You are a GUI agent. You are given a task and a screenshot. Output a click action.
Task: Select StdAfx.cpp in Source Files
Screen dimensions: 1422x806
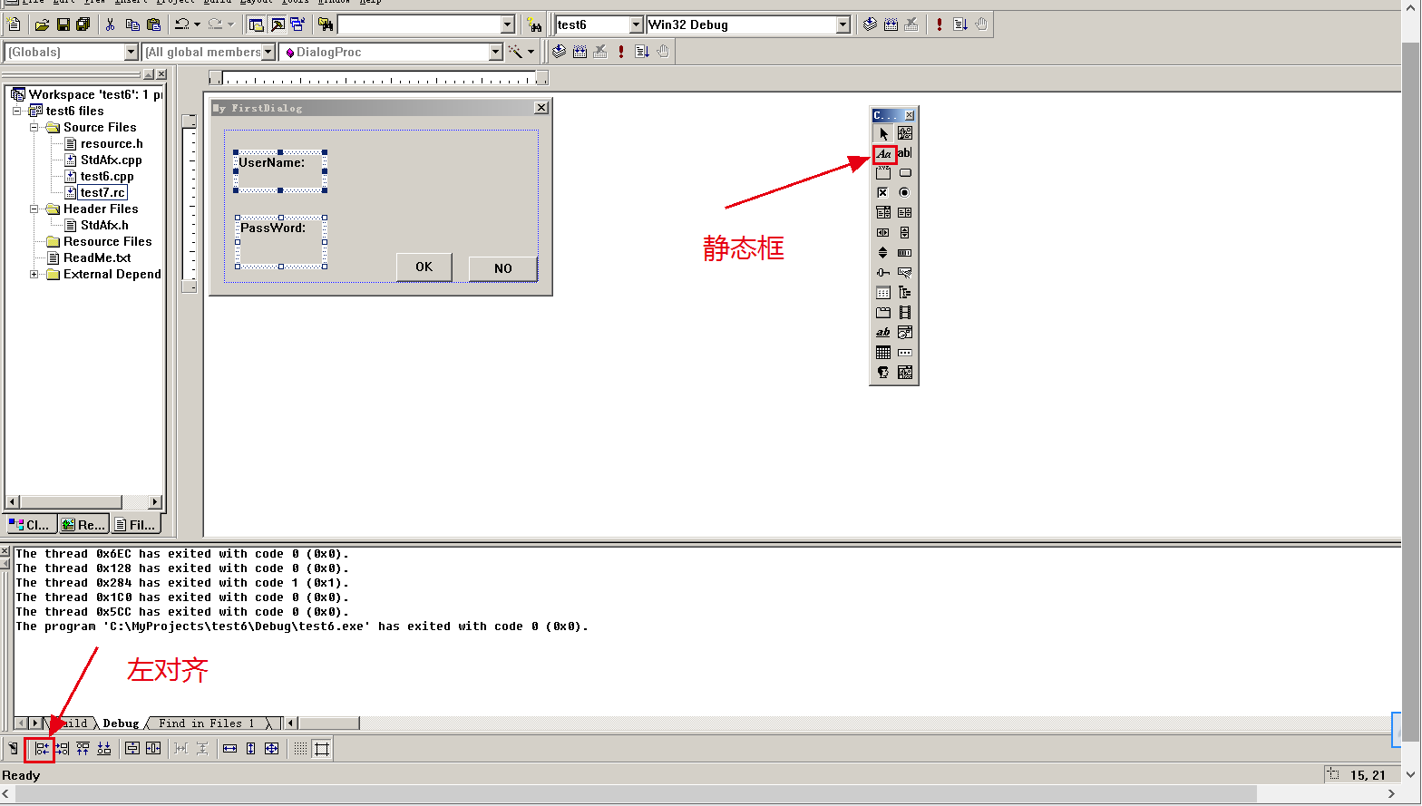111,160
